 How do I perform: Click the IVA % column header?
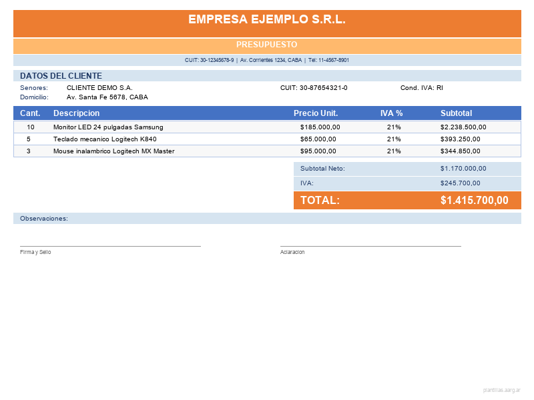[391, 113]
